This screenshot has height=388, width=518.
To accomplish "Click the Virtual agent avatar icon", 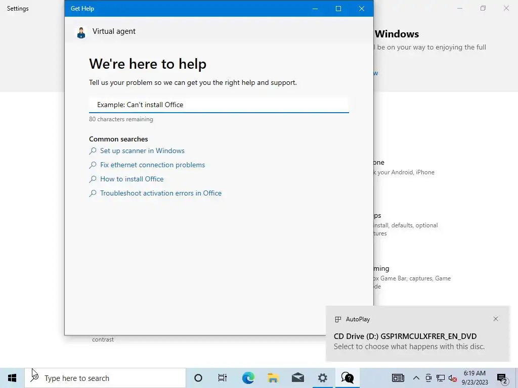I will (x=81, y=32).
